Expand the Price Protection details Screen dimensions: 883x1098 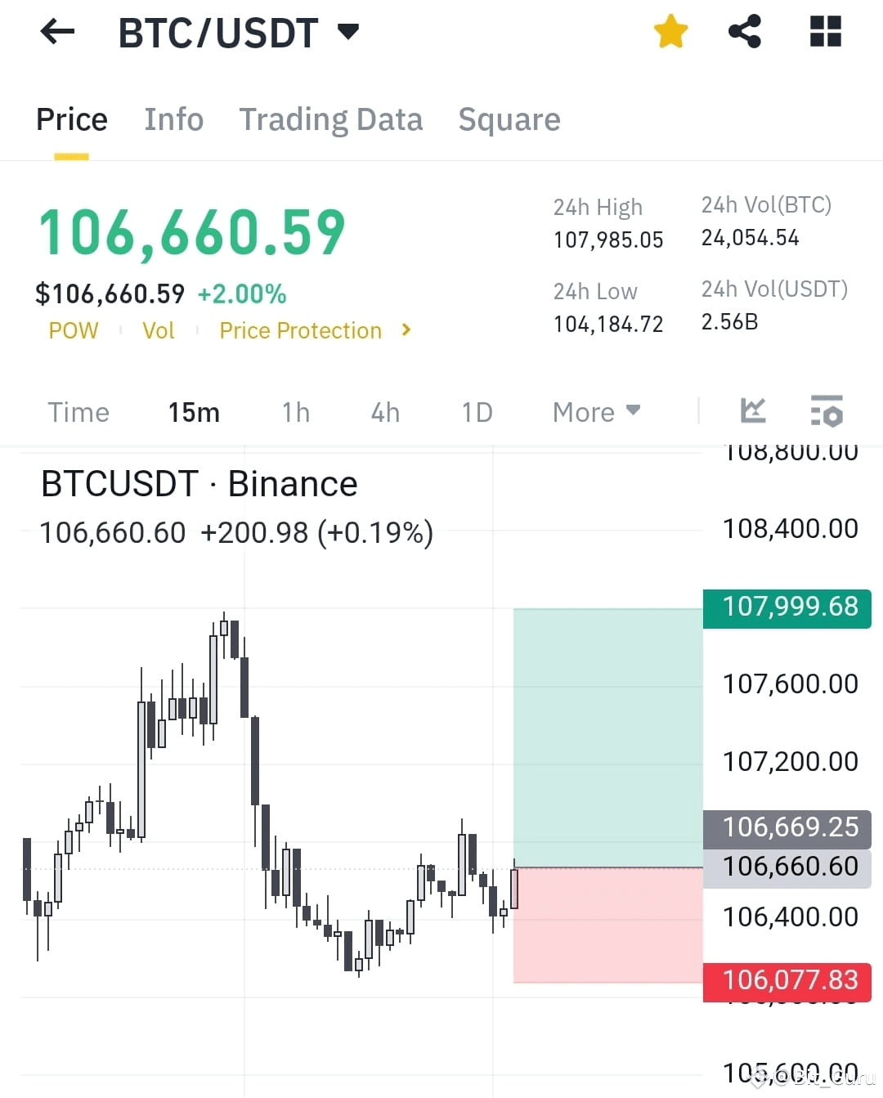(x=300, y=330)
